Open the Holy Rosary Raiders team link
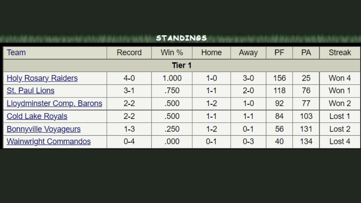Screen dimensions: 361x203 42,78
